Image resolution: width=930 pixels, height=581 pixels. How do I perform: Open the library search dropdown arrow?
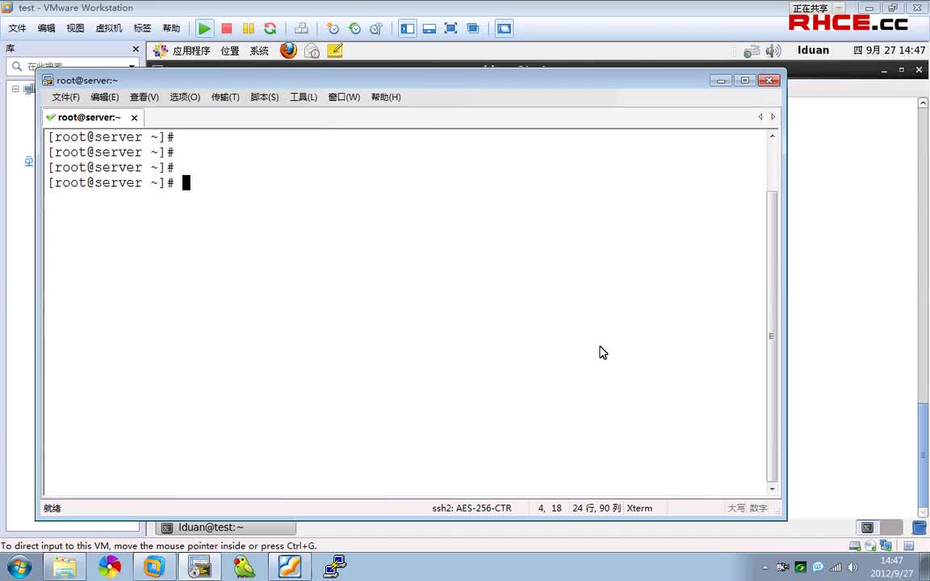tap(132, 66)
